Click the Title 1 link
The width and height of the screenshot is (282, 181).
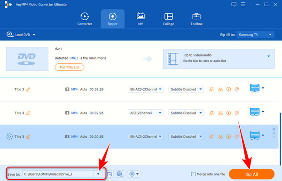[74, 58]
